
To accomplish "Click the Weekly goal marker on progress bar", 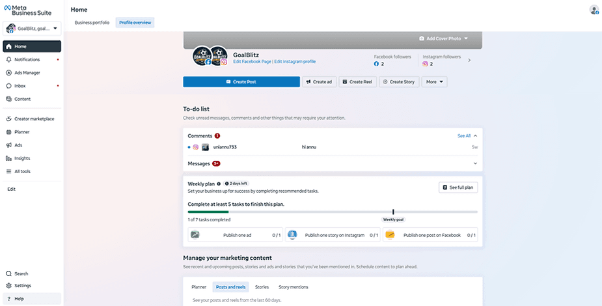I will click(x=393, y=212).
